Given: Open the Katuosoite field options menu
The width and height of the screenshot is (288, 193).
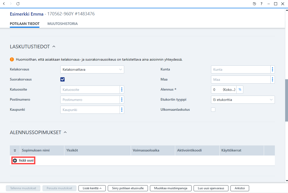Looking at the screenshot, I should point(122,90).
